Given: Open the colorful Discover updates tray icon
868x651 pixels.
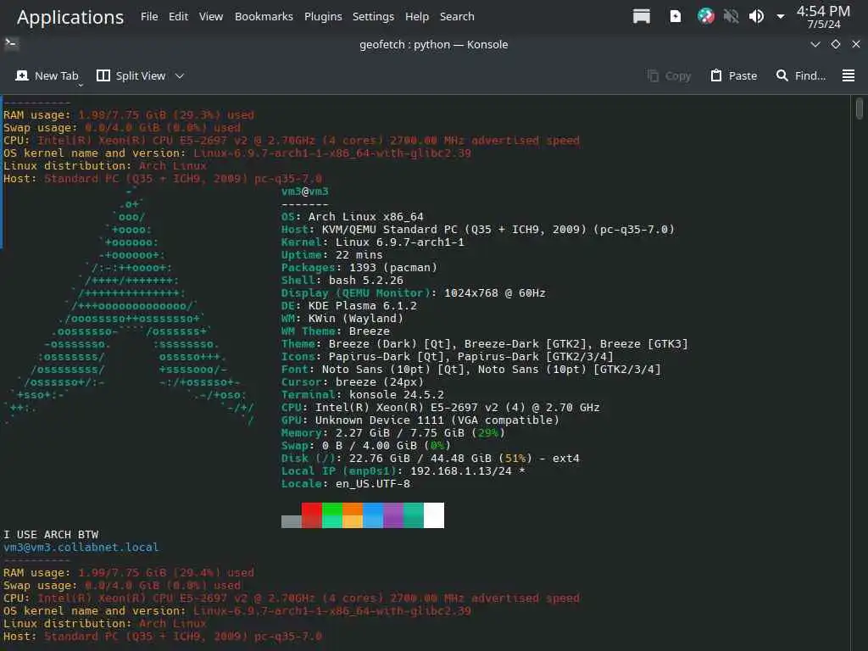Looking at the screenshot, I should click(705, 16).
